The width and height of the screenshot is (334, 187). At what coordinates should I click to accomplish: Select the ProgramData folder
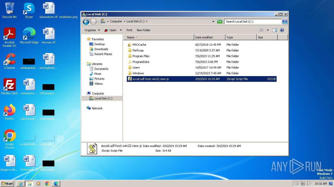coord(201,62)
